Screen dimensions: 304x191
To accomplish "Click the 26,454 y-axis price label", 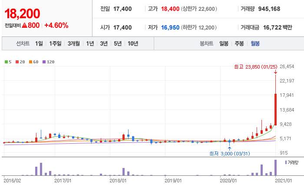I will tap(287, 66).
